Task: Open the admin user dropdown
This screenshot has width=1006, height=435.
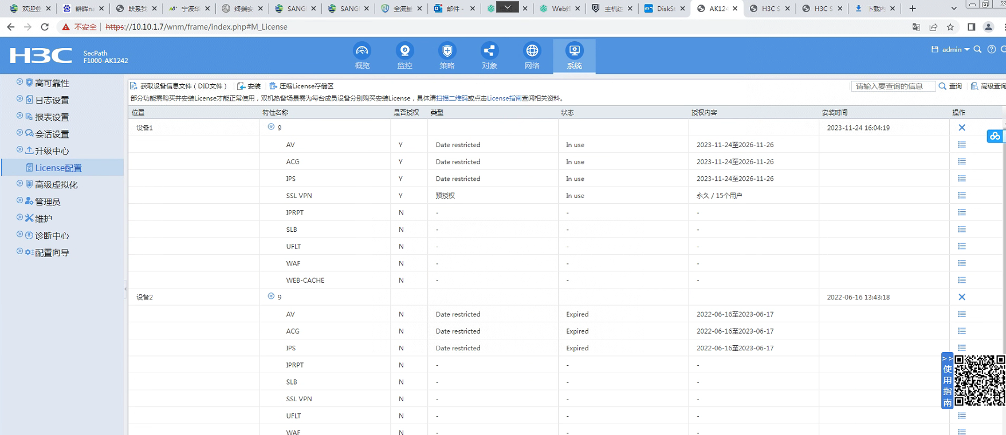Action: pyautogui.click(x=956, y=50)
